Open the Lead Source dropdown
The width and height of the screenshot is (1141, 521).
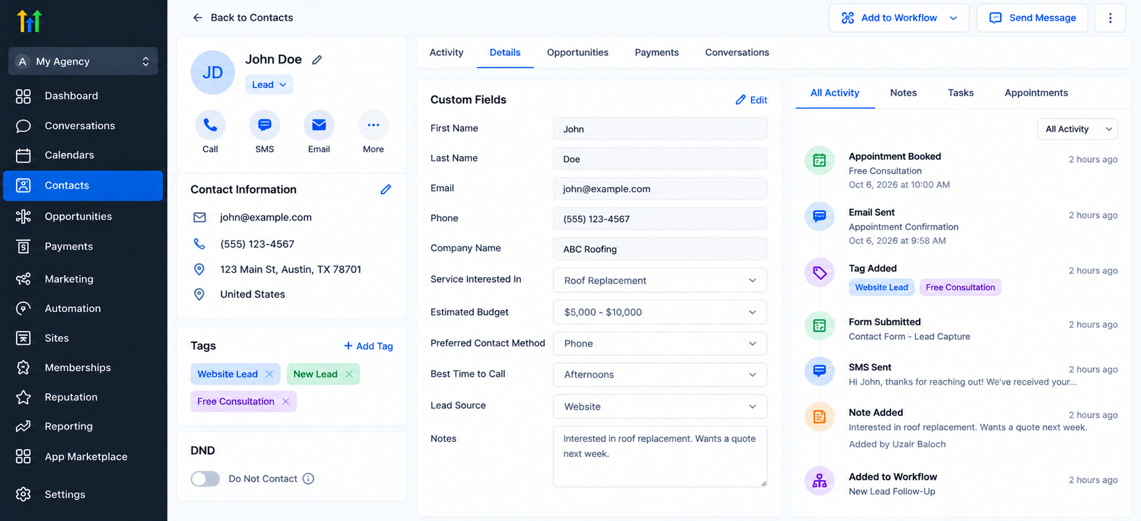[660, 407]
